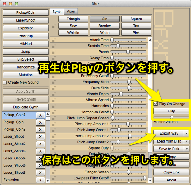The width and height of the screenshot is (191, 185).
Task: Switch to the Mixer tab
Action: 71,12
